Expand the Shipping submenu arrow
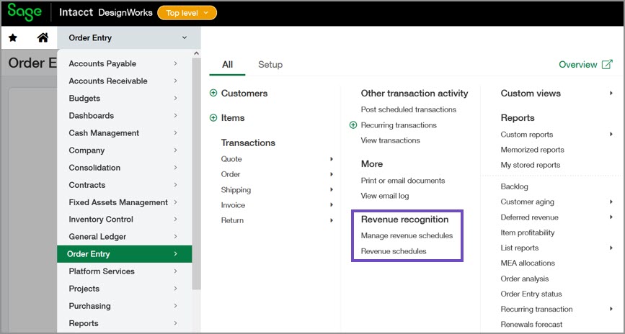The height and width of the screenshot is (334, 625). pos(332,190)
